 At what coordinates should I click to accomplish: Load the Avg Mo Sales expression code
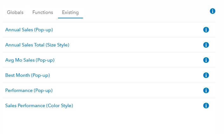[30, 60]
